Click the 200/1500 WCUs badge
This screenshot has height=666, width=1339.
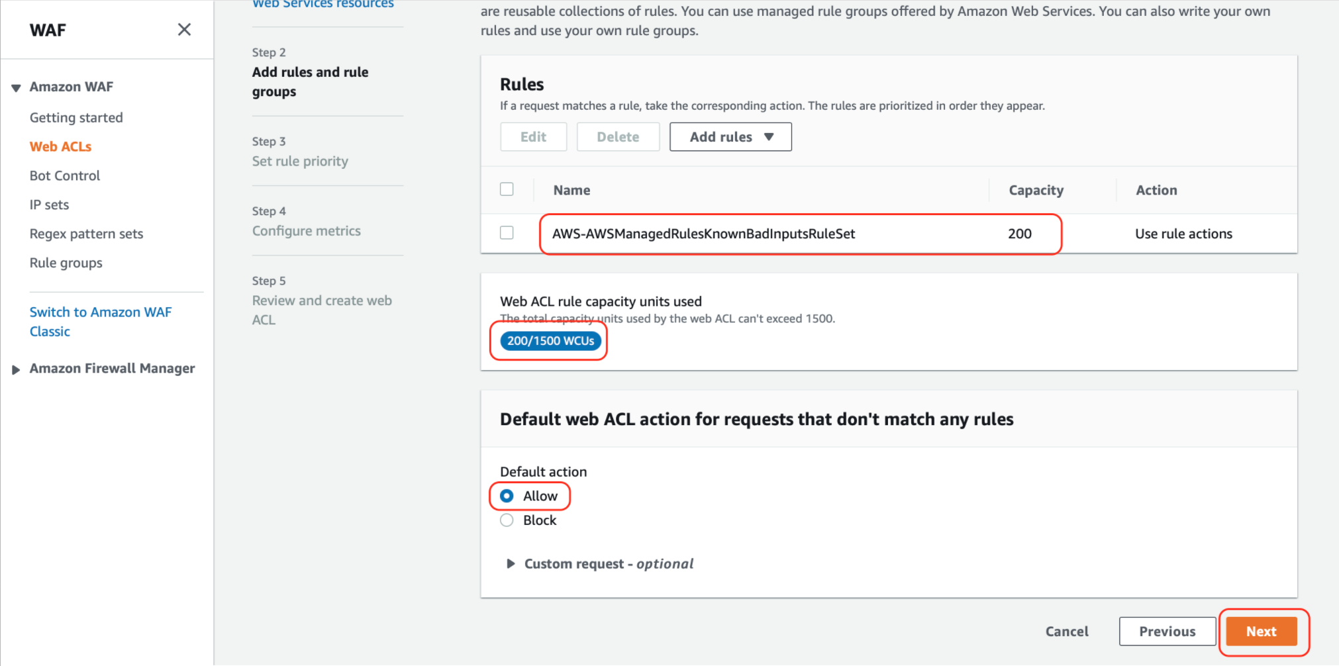click(551, 341)
